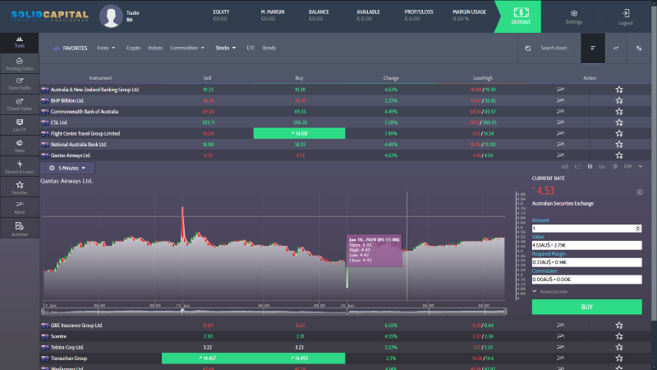Open the Open Trades sidebar section
The image size is (657, 370).
(x=19, y=84)
